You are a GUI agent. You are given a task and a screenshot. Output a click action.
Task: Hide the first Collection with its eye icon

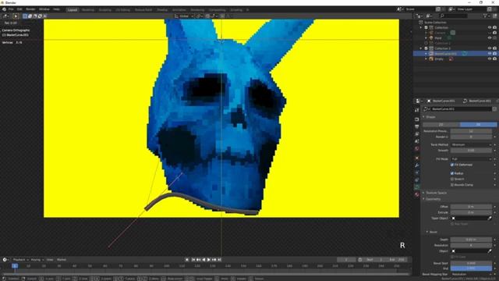(490, 28)
